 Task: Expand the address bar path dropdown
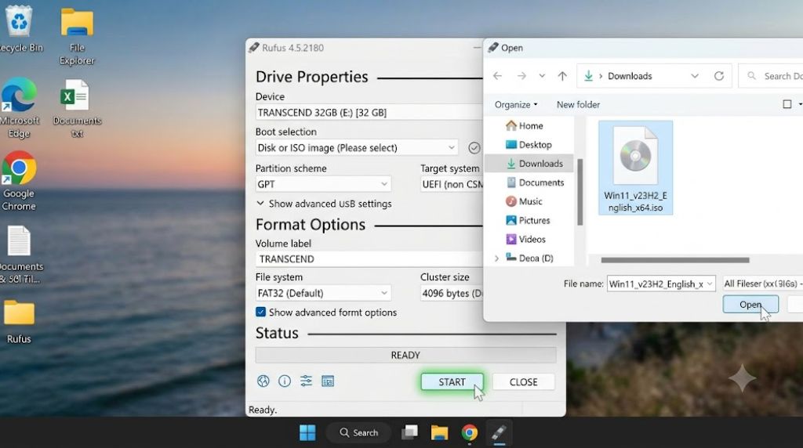click(695, 76)
